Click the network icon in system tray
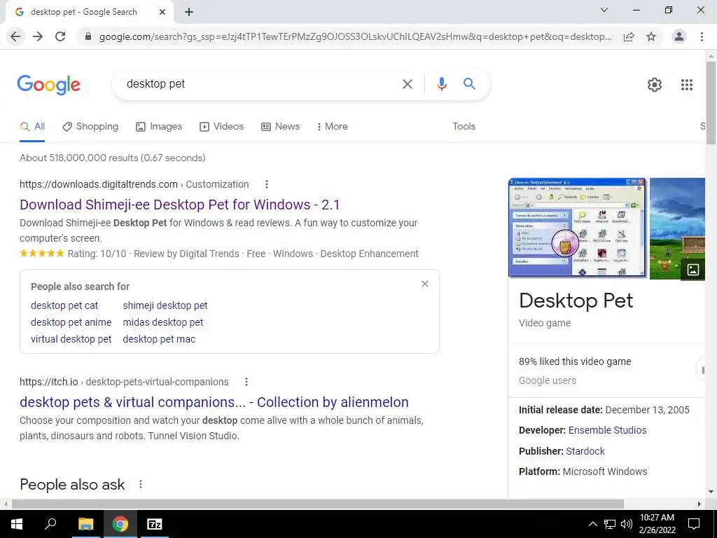The width and height of the screenshot is (717, 538). tap(610, 524)
